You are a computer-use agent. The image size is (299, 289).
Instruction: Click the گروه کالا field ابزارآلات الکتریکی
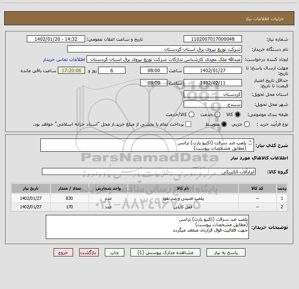click(x=149, y=171)
